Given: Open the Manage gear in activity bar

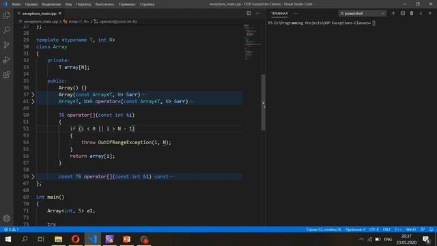Looking at the screenshot, I should point(7,218).
